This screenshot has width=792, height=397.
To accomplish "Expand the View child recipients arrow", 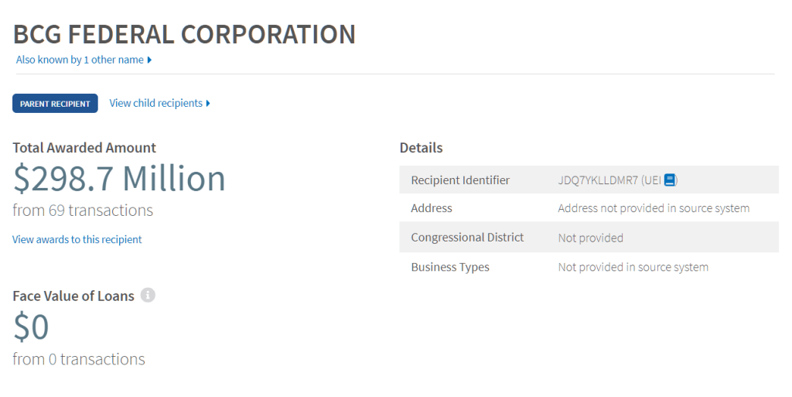I will click(208, 103).
